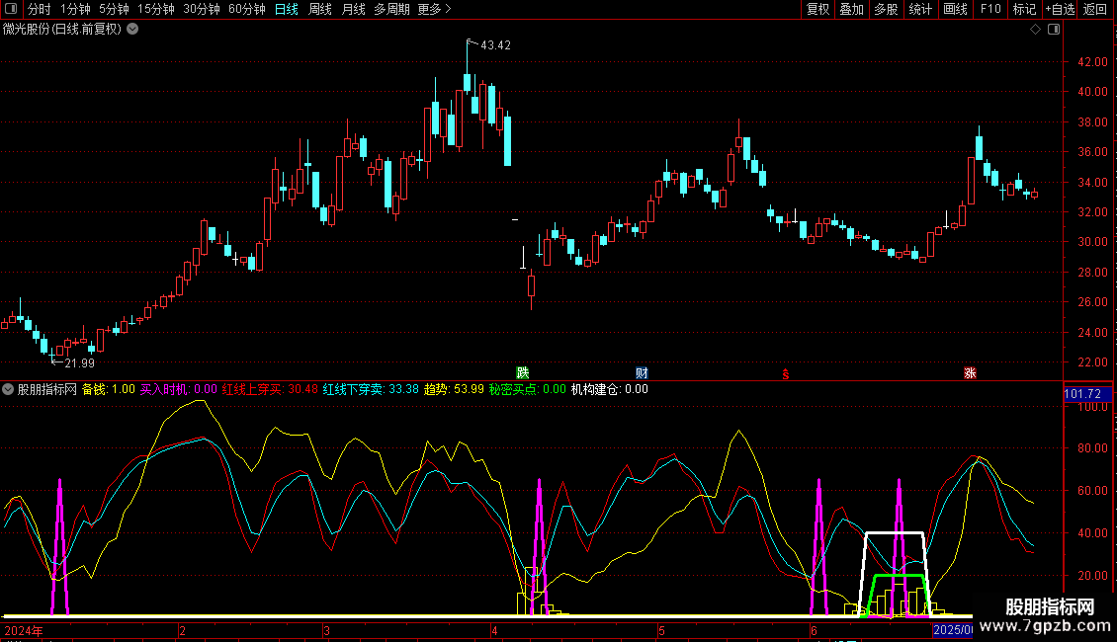Click 红线下穿卖: 33.38 value
Screen dimensions: 1117x642
(x=371, y=389)
